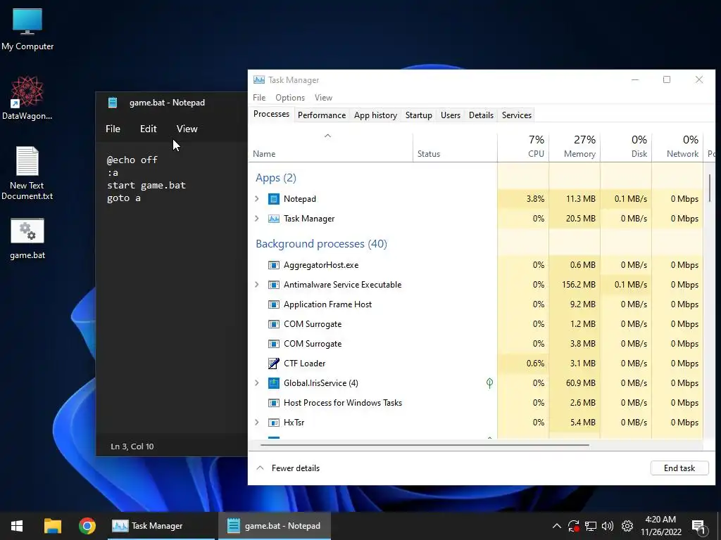Viewport: 721px width, 540px height.
Task: Sort processes by Status column
Action: coord(455,147)
